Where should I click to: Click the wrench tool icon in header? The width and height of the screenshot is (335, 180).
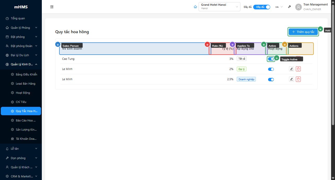290,7
